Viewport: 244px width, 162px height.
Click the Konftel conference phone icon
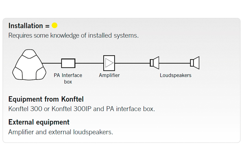(28, 64)
